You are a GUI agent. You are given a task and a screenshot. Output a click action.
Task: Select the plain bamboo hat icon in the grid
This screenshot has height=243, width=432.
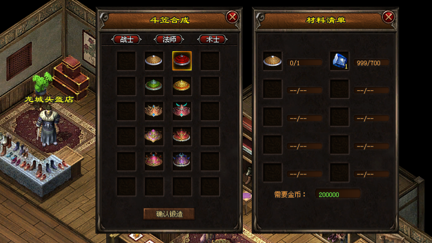click(x=153, y=61)
